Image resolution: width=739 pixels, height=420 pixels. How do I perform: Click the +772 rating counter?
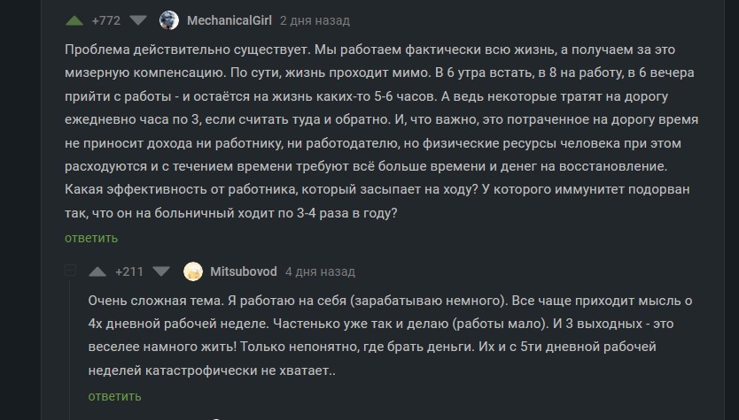point(106,20)
